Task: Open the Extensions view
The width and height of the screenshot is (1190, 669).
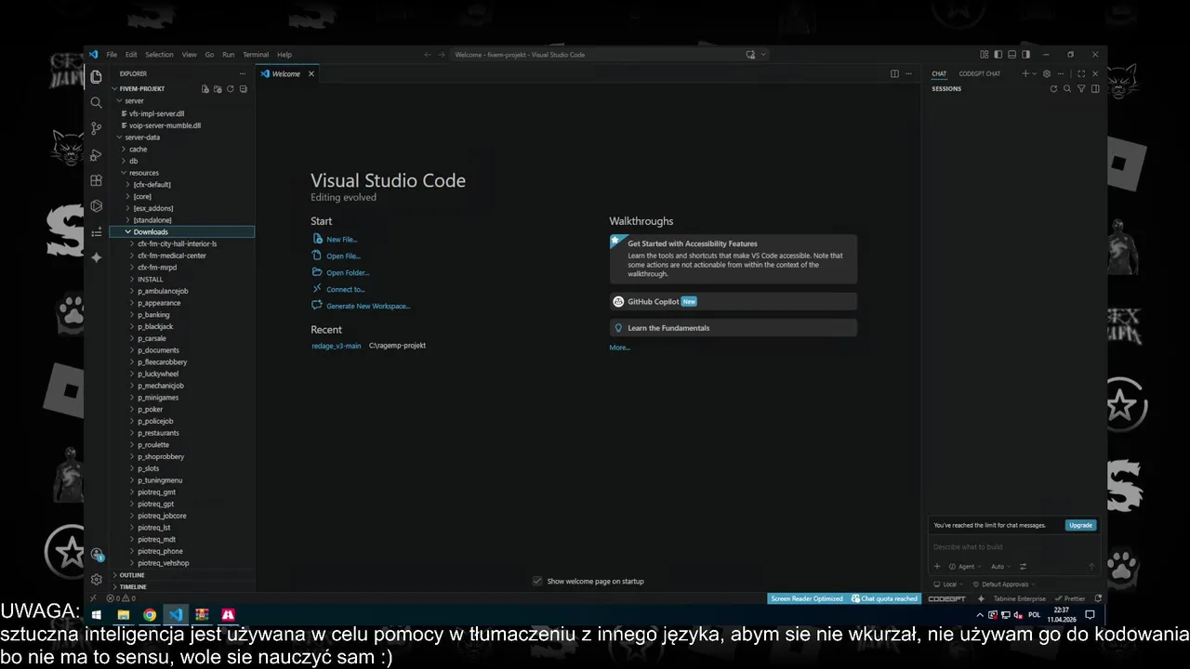Action: [96, 180]
